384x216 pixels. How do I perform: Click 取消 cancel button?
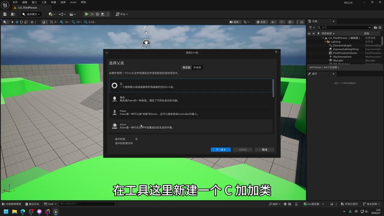click(x=264, y=150)
